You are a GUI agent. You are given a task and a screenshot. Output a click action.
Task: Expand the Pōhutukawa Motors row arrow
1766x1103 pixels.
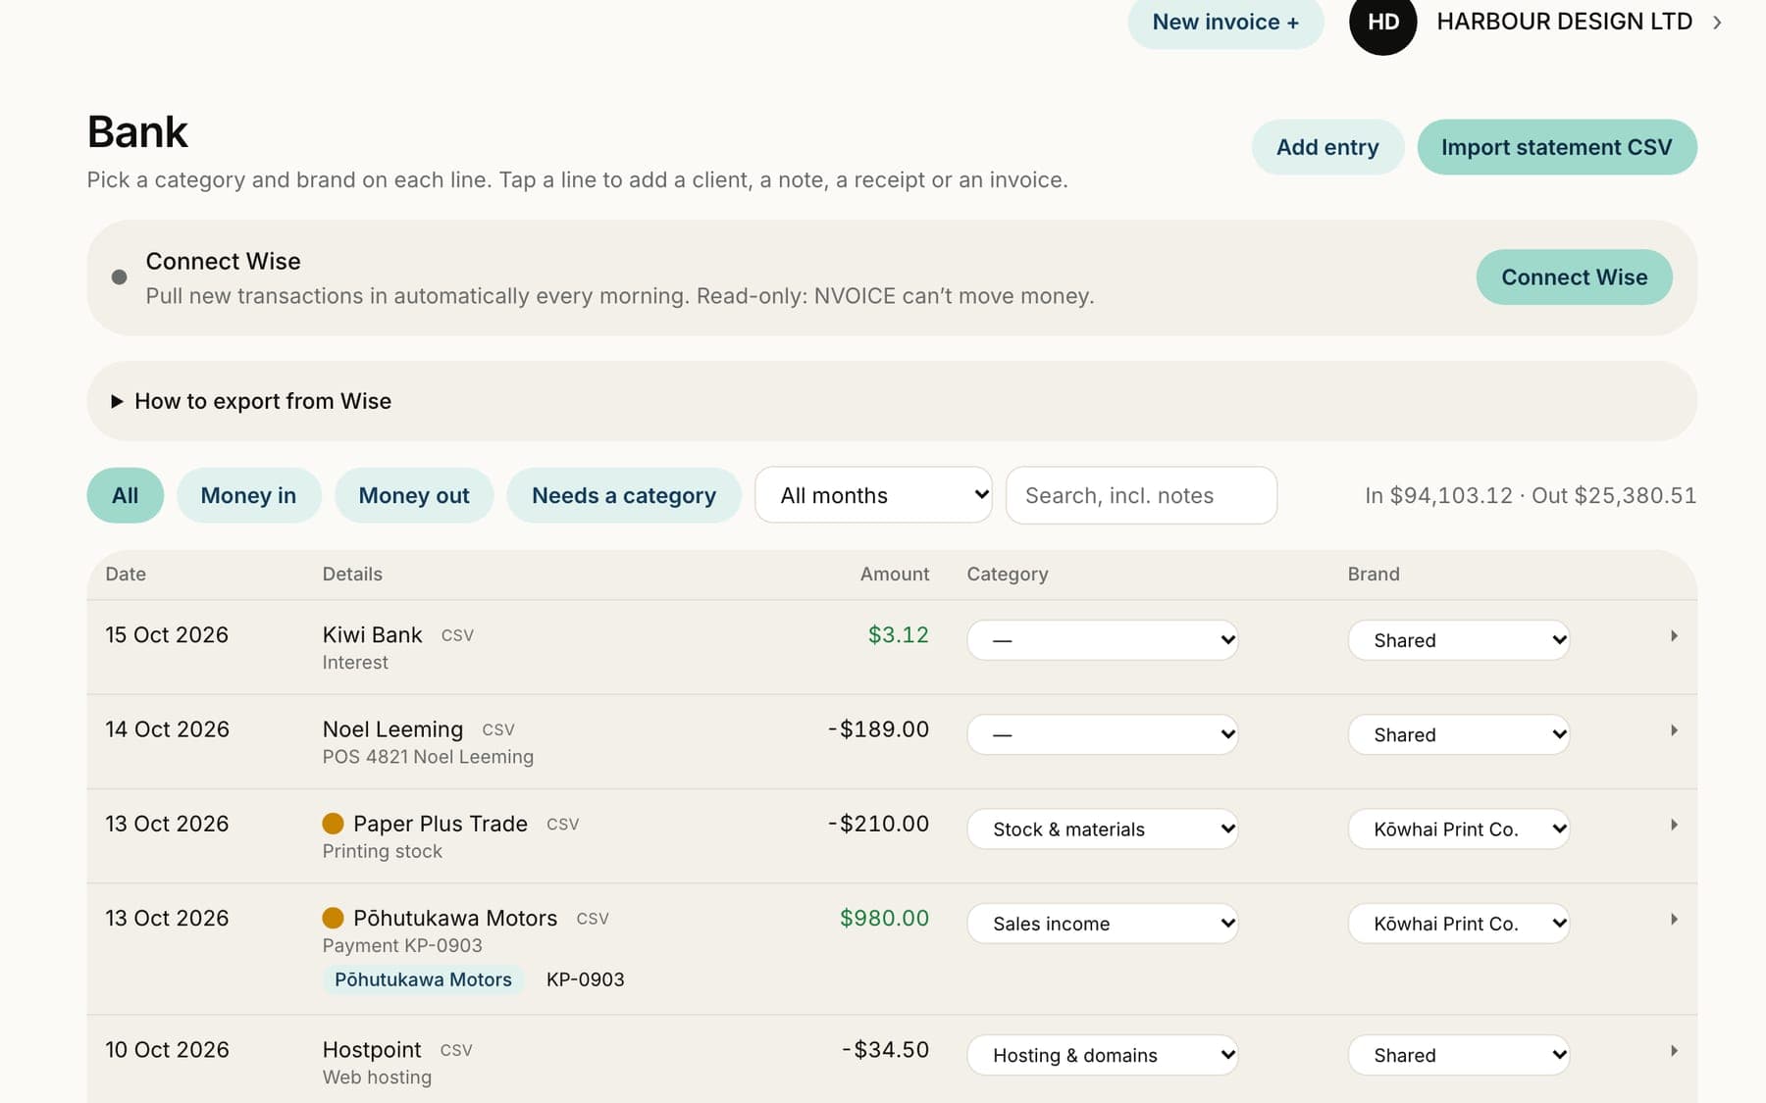1674,919
